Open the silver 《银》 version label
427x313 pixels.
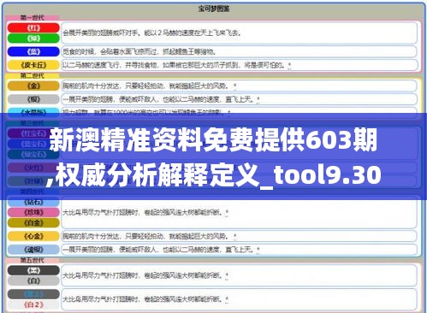33,99
